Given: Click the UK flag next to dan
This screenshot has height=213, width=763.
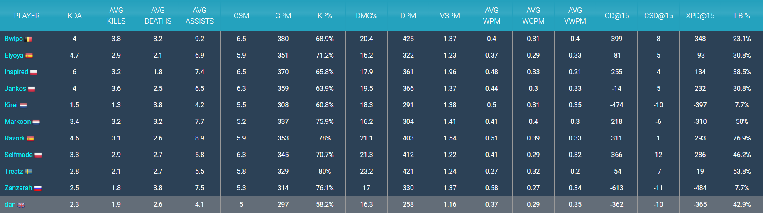Looking at the screenshot, I should (21, 205).
